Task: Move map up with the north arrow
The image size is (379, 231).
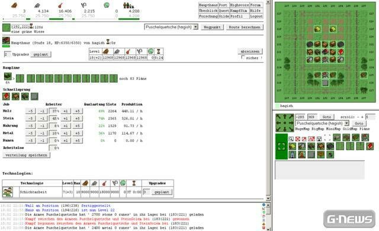Action: point(285,117)
